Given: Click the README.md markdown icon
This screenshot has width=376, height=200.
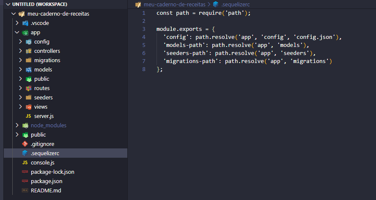Looking at the screenshot, I should click(25, 190).
